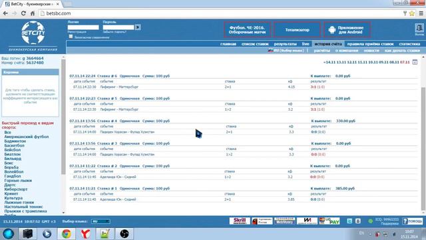The image size is (426, 240).
Task: Open the 'live' menu item
Action: pyautogui.click(x=306, y=44)
